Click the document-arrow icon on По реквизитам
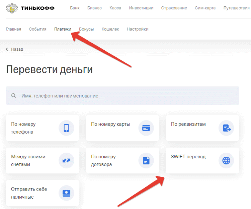The width and height of the screenshot is (251, 209). (226, 128)
